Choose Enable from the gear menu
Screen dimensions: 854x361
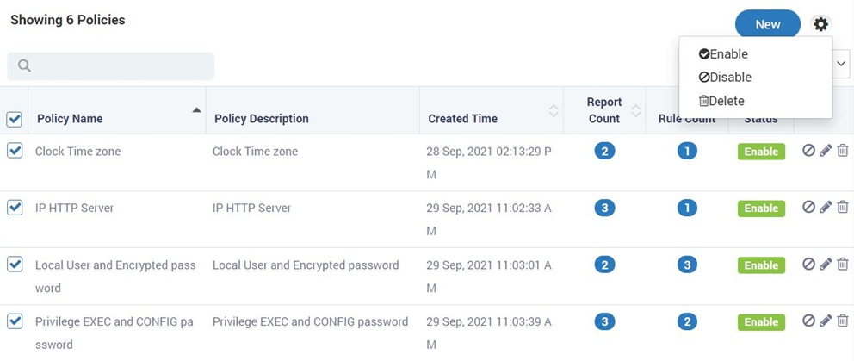(x=723, y=54)
